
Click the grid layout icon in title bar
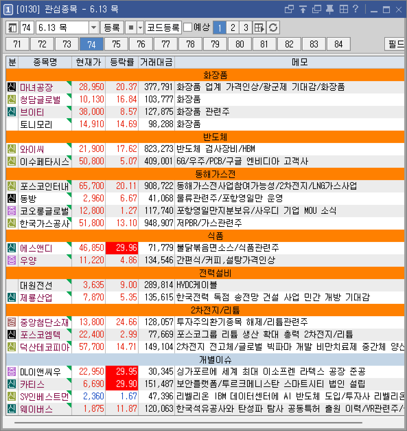pyautogui.click(x=343, y=9)
